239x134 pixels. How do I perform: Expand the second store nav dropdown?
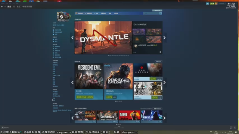click(89, 13)
